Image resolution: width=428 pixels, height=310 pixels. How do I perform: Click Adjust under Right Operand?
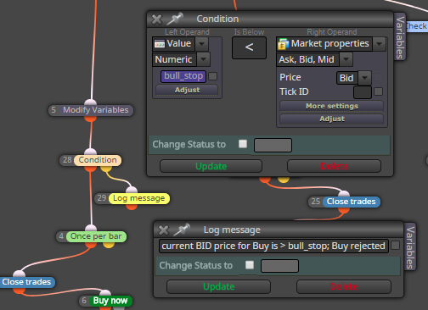pos(332,119)
